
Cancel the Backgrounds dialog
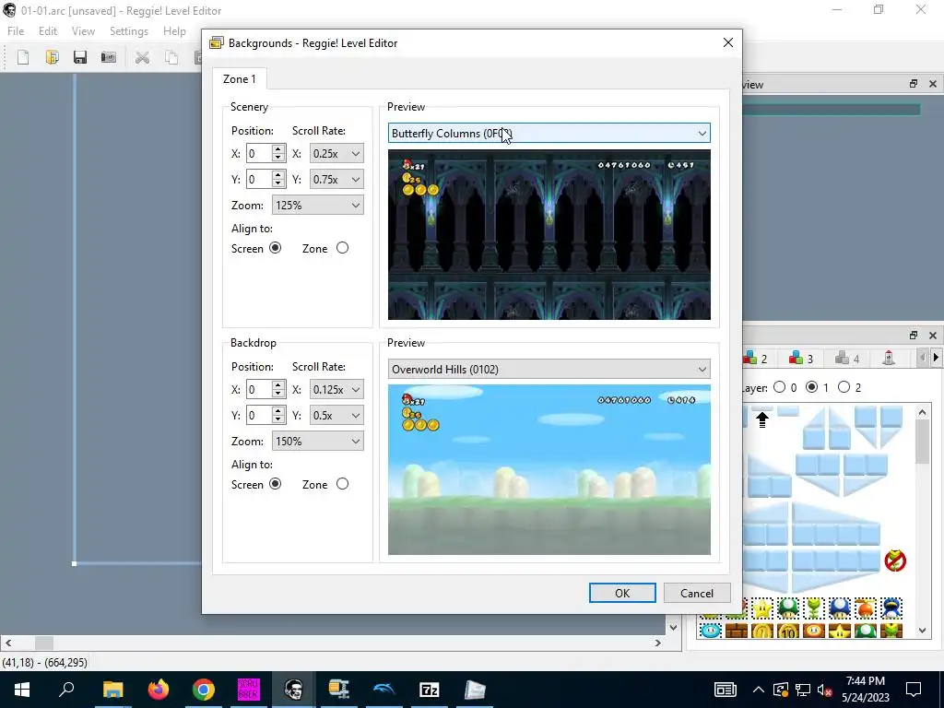point(697,593)
